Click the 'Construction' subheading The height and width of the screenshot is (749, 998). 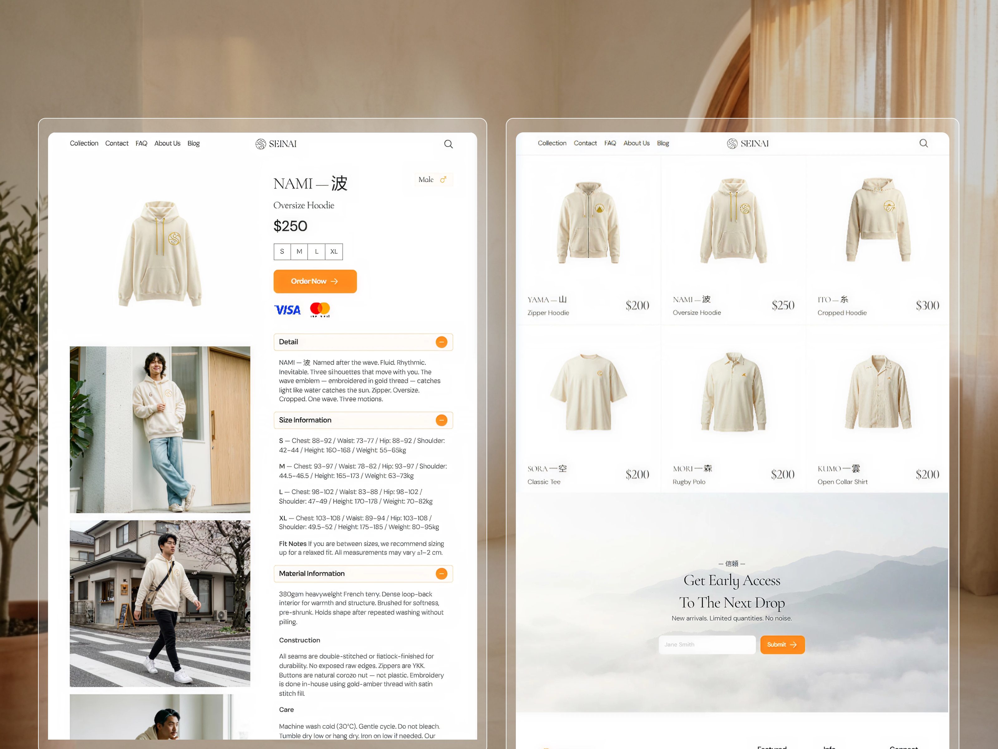pos(300,641)
